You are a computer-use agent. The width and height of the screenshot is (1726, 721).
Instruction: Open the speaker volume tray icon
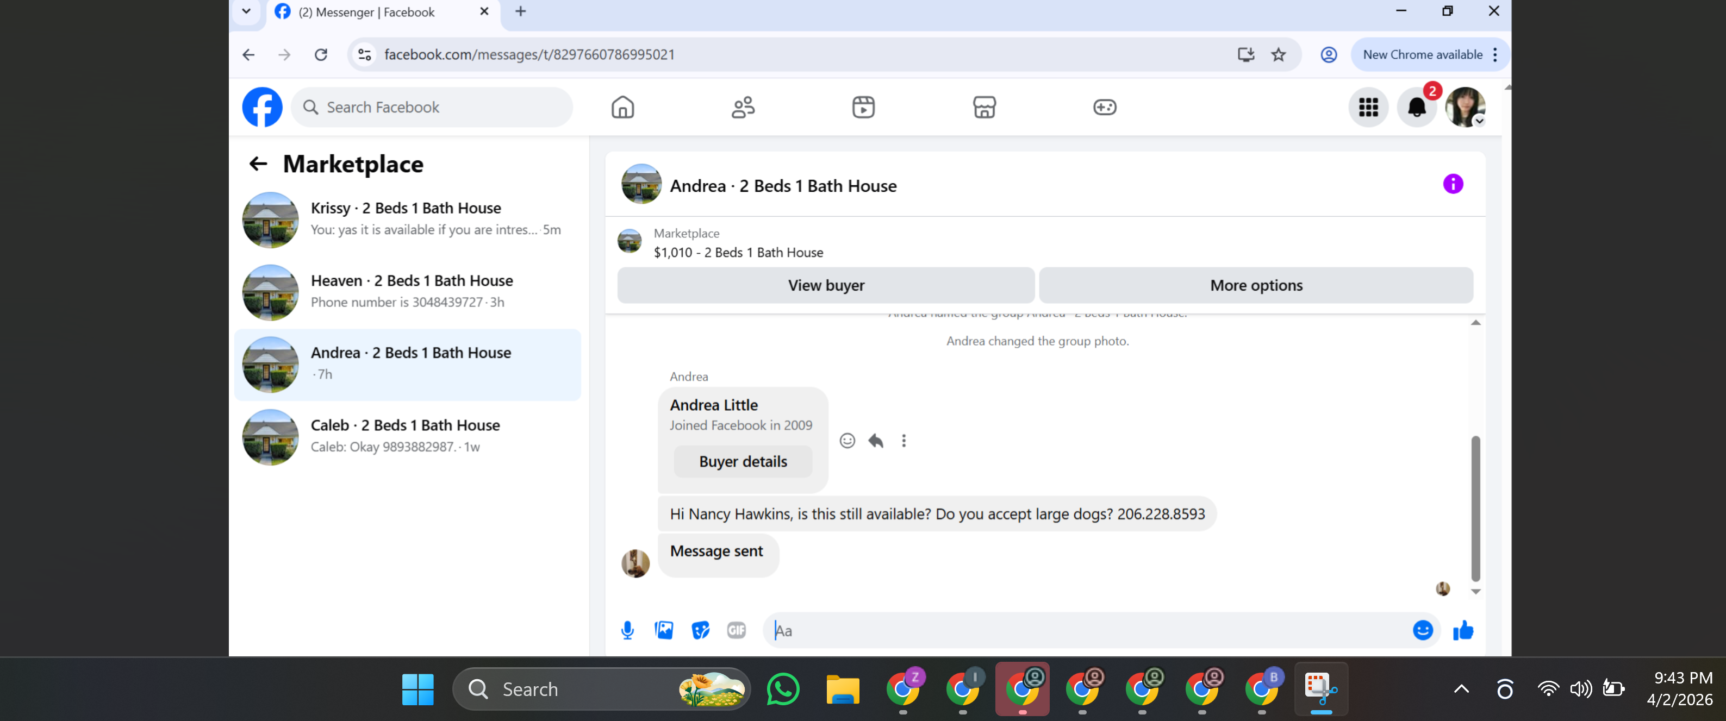point(1581,689)
